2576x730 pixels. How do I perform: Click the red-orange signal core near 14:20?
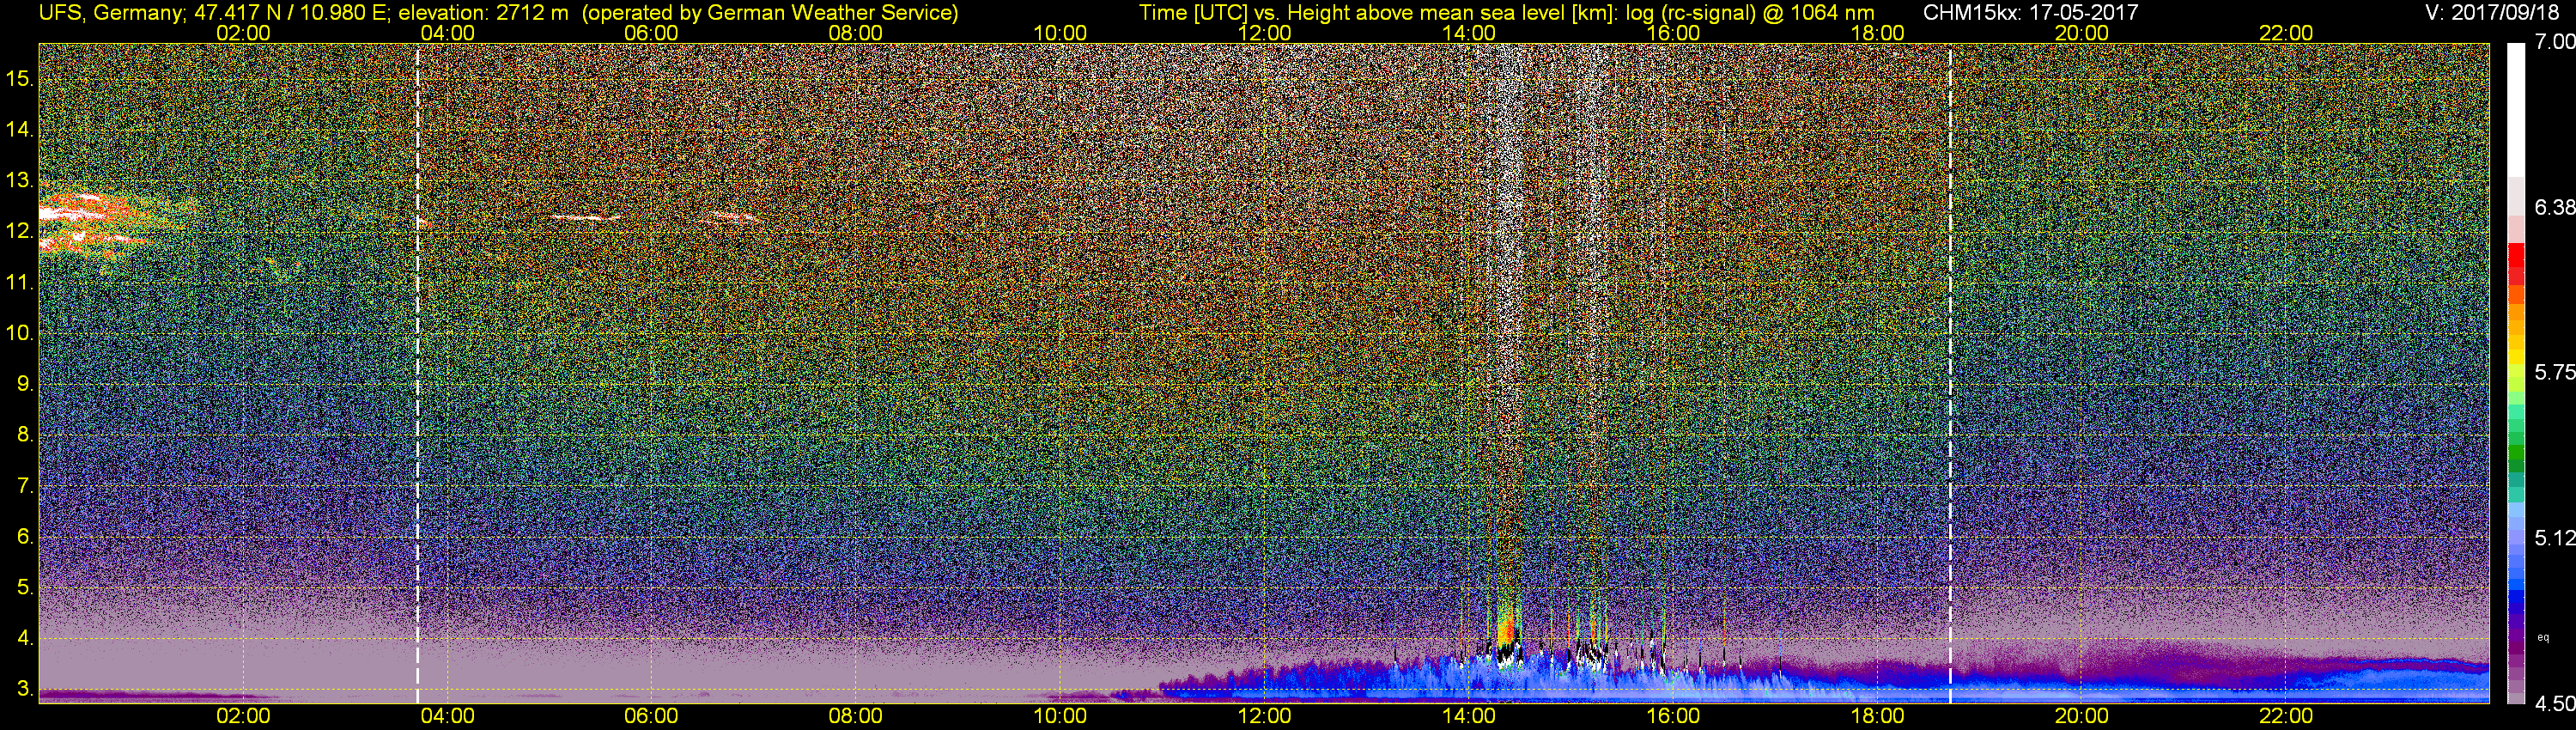point(1506,630)
